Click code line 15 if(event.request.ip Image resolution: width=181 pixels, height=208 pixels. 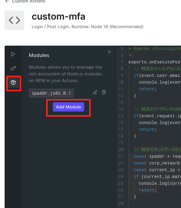pos(157,116)
